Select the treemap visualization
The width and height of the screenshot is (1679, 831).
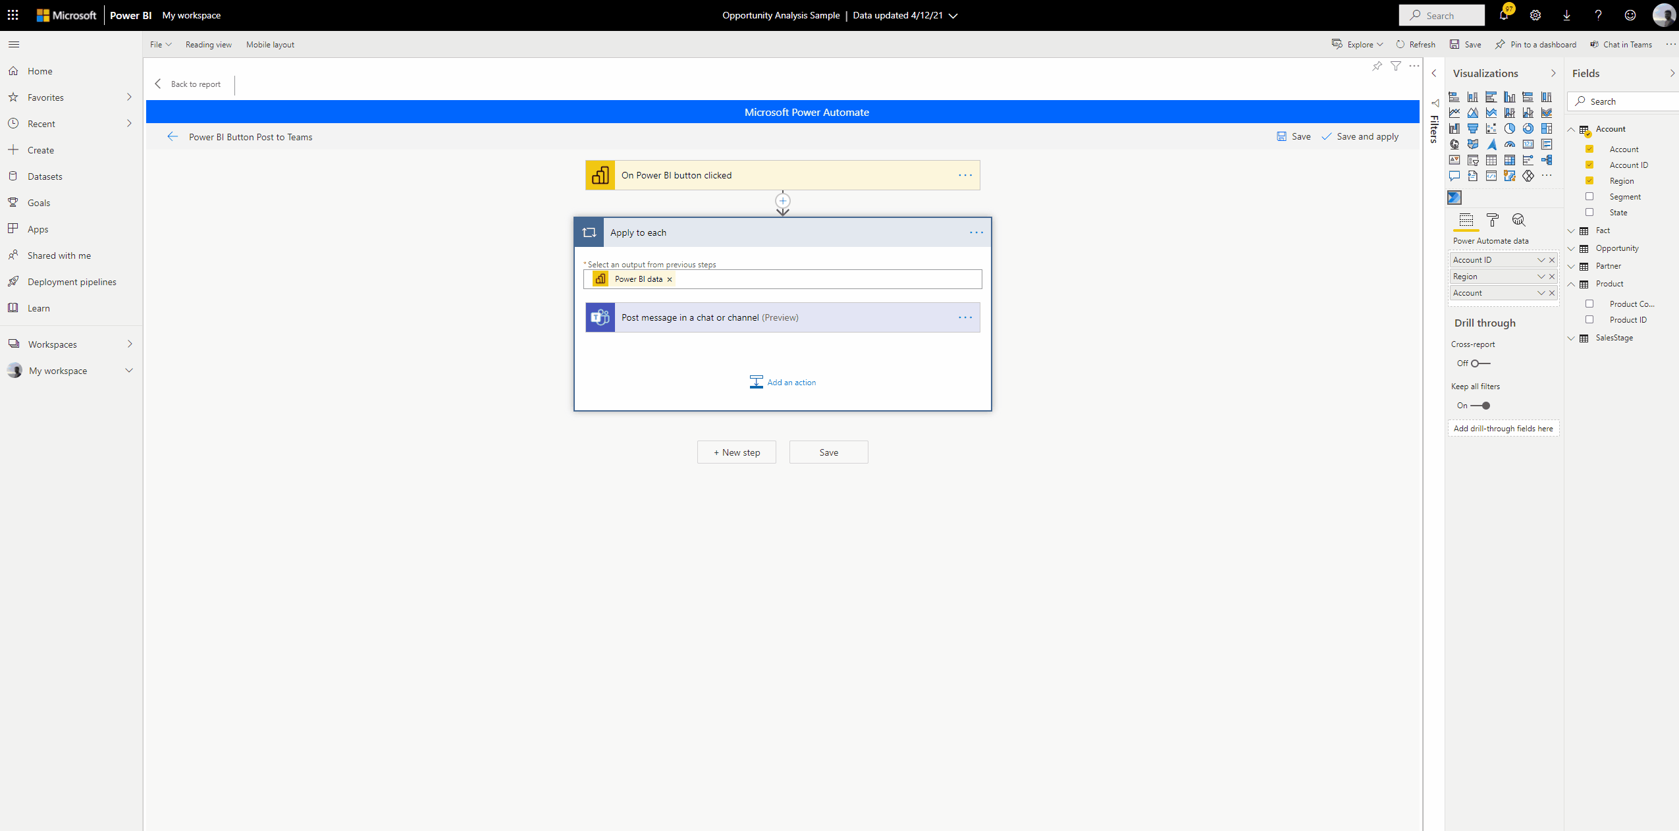1547,128
